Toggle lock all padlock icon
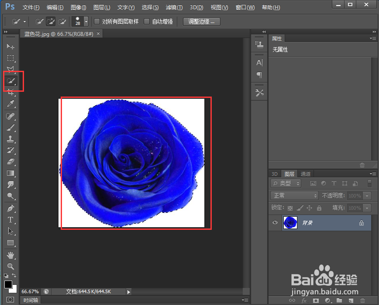 [x=319, y=208]
